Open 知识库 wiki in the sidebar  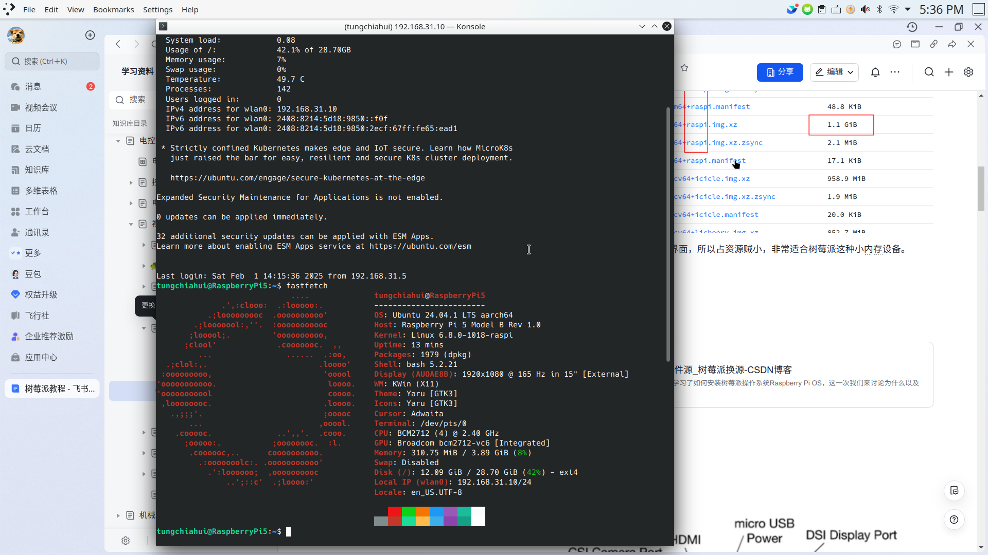(x=52, y=170)
